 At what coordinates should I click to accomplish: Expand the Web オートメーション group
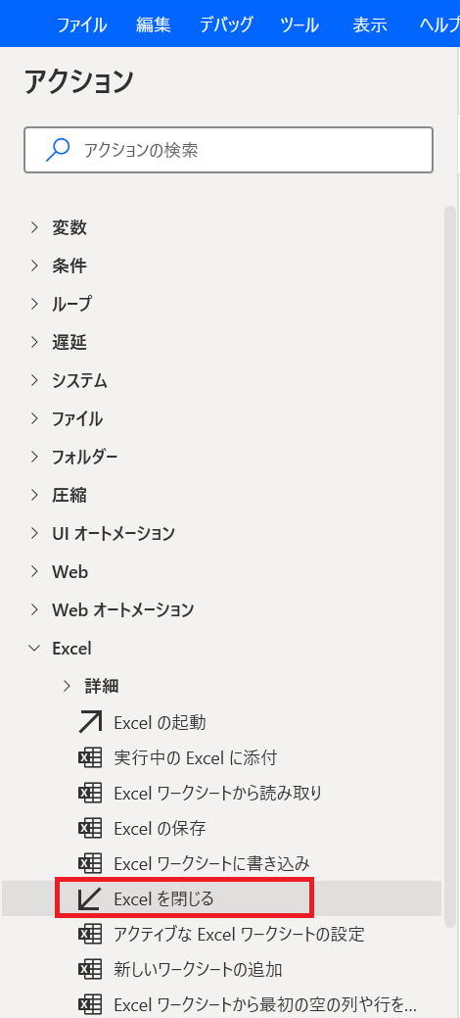click(x=34, y=610)
